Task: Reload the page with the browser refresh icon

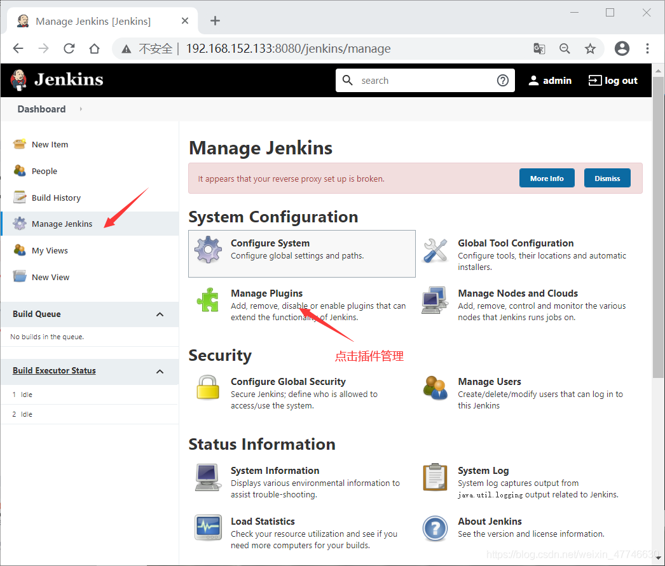Action: (x=69, y=49)
